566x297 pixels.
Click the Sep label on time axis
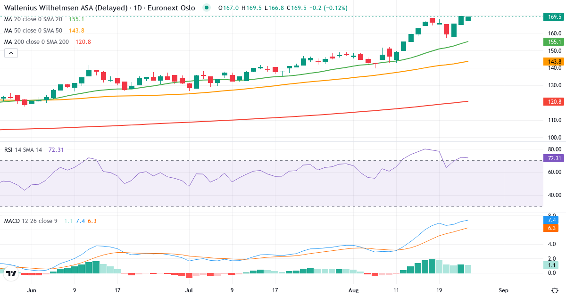(x=503, y=290)
